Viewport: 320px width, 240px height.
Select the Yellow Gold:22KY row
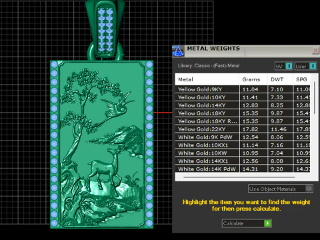click(243, 129)
